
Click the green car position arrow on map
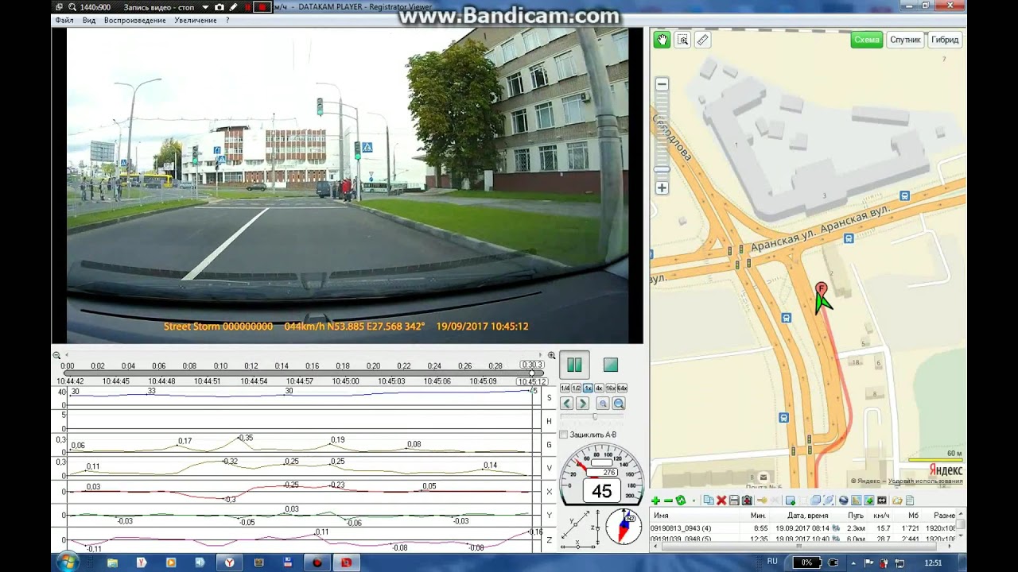(x=822, y=303)
